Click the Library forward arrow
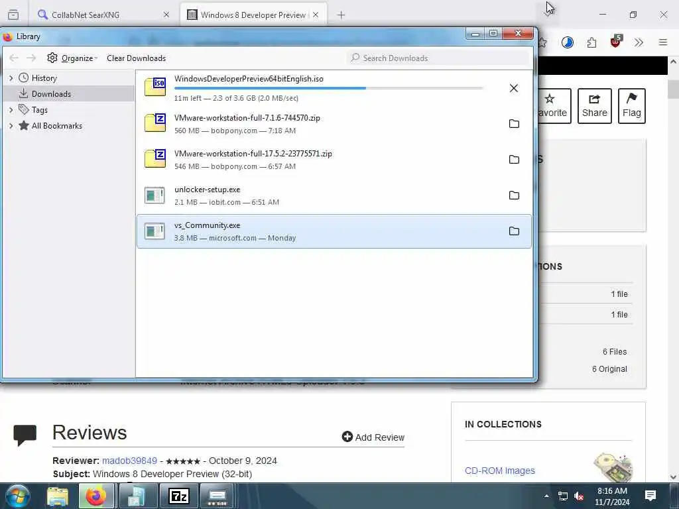Viewport: 679px width, 509px height. [31, 58]
